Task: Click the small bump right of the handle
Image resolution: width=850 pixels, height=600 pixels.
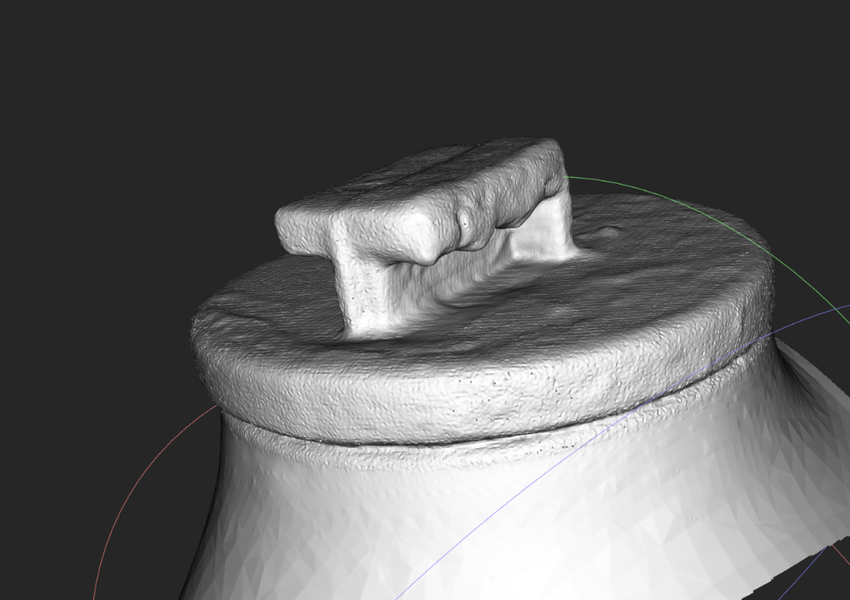Action: pos(608,232)
